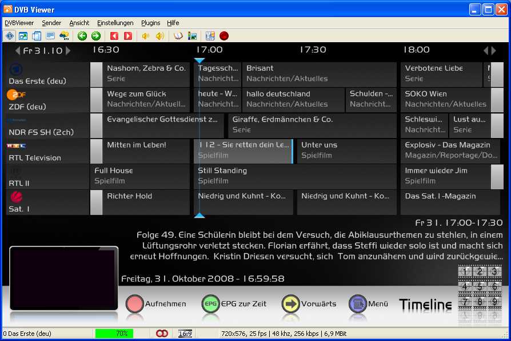
Task: Select Evangelischer Gottesdienst programme
Action: pos(163,126)
